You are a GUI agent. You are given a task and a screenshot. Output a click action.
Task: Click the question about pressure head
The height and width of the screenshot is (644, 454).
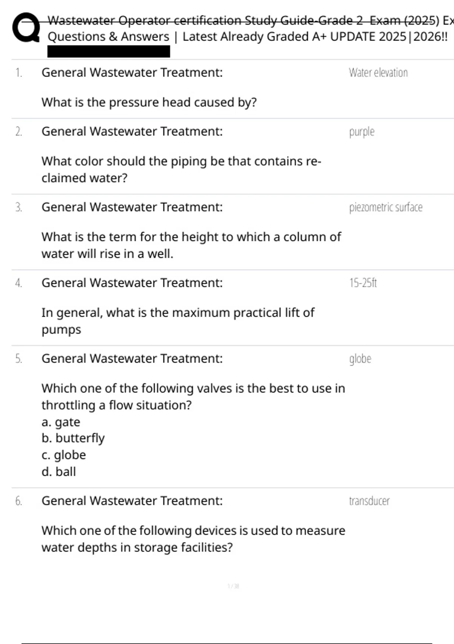[149, 102]
